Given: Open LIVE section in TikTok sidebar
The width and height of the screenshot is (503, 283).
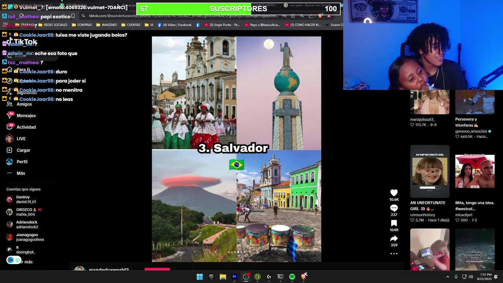Looking at the screenshot, I should pos(21,139).
